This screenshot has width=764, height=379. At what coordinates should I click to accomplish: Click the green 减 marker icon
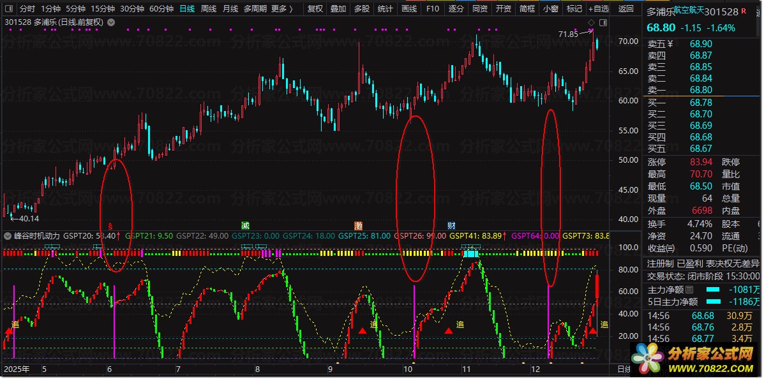(245, 225)
